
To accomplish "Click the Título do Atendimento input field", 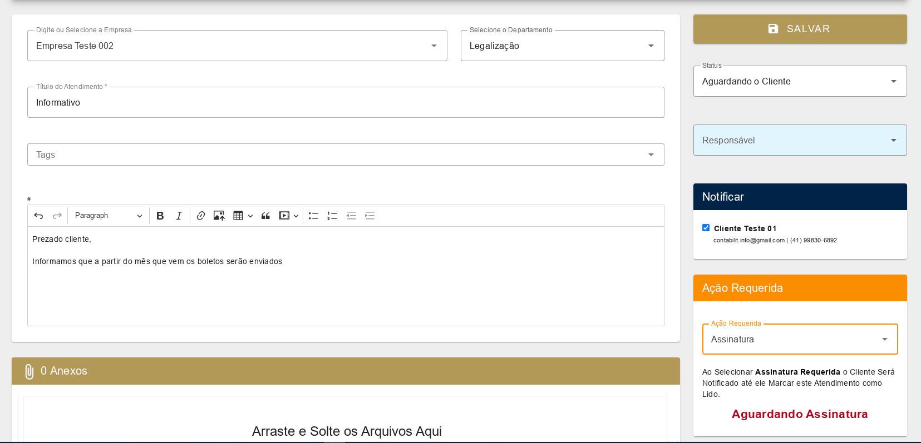I will (345, 102).
